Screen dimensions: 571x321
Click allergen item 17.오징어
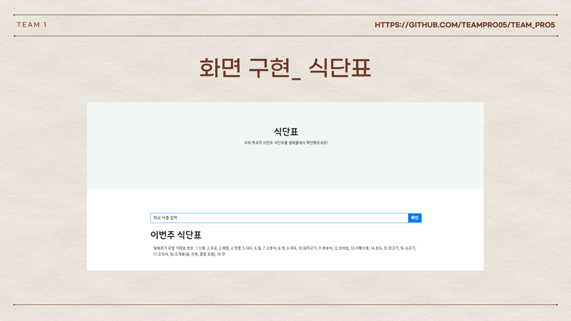coord(161,254)
